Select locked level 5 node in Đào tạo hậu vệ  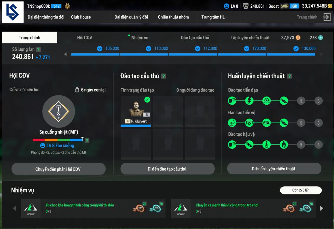coord(301,145)
